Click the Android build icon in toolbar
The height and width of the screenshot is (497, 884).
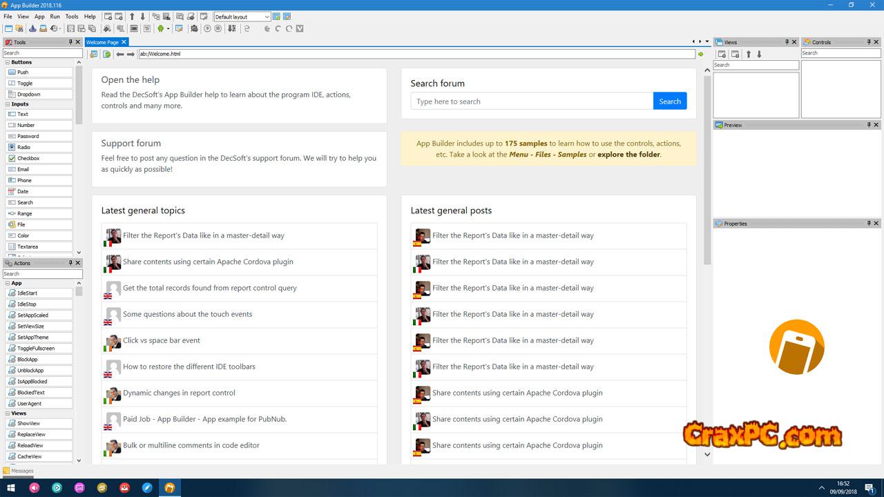tap(160, 29)
